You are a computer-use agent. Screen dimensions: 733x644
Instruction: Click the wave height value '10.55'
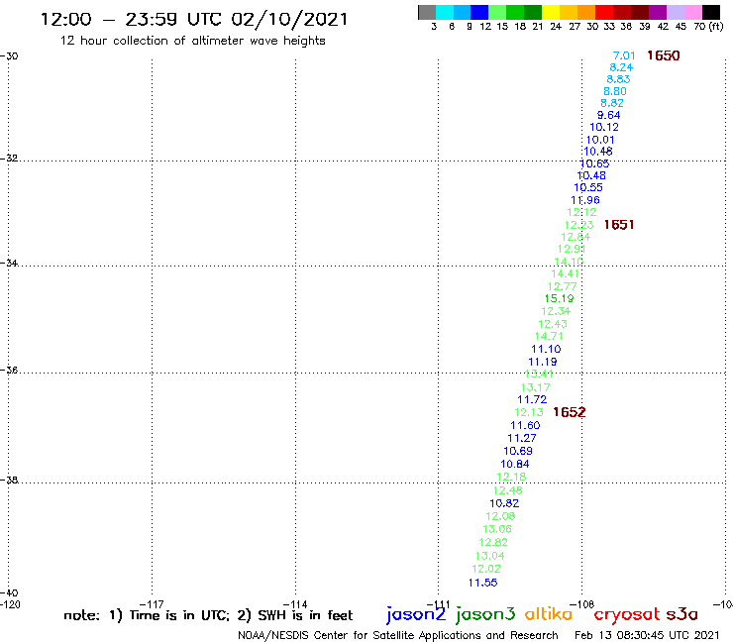[x=588, y=187]
